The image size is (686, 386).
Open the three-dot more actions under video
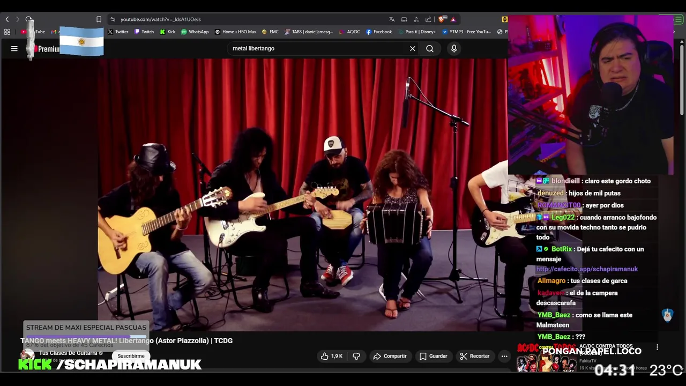point(504,356)
